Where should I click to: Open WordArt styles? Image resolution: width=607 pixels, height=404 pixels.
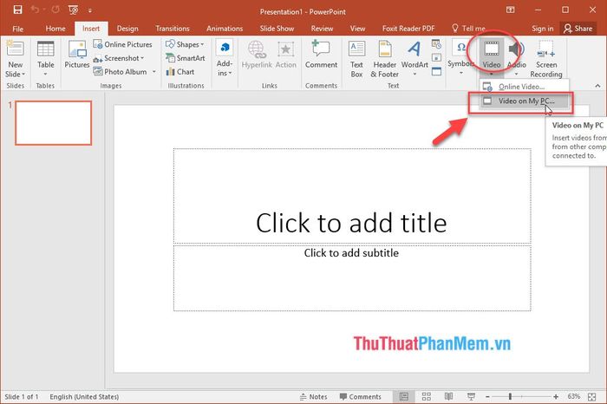(x=414, y=58)
